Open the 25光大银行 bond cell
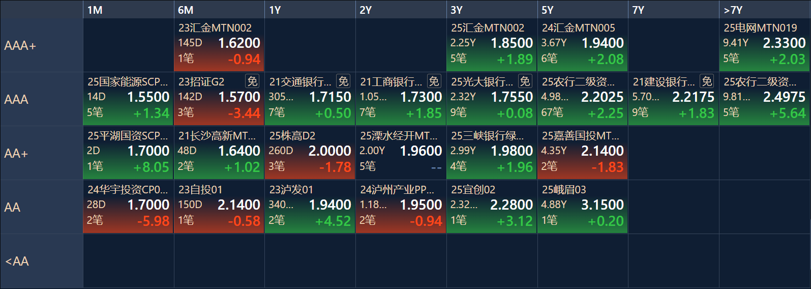Image resolution: width=811 pixels, height=289 pixels. point(492,99)
